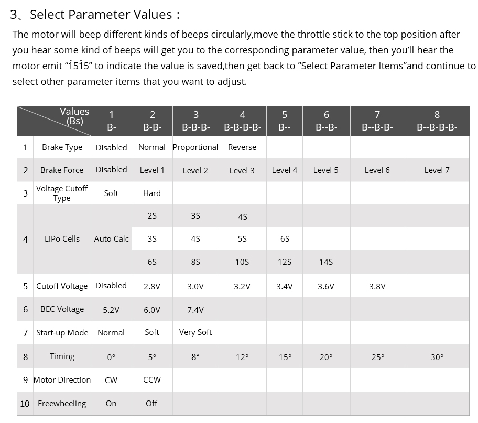Select the "Proportional" brake type value
Image resolution: width=478 pixels, height=423 pixels.
[x=195, y=147]
